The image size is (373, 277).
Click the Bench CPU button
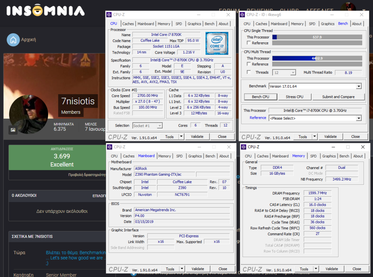260,97
